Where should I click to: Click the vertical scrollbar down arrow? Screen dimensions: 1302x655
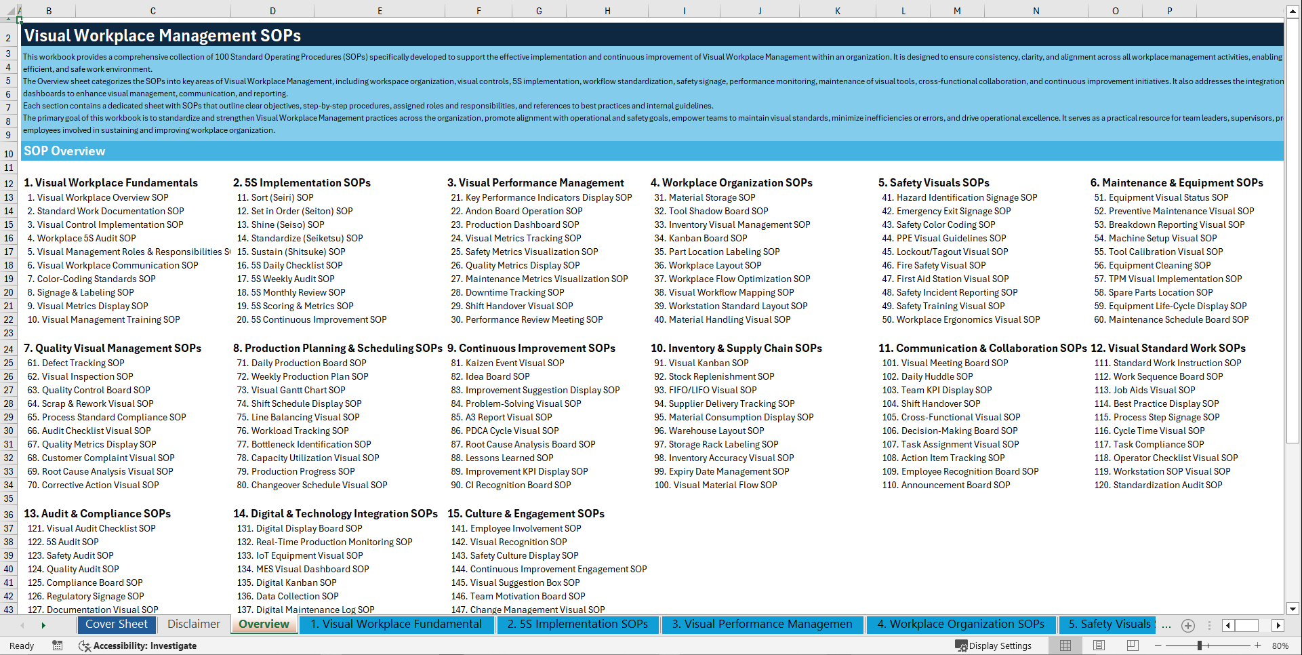point(1293,608)
